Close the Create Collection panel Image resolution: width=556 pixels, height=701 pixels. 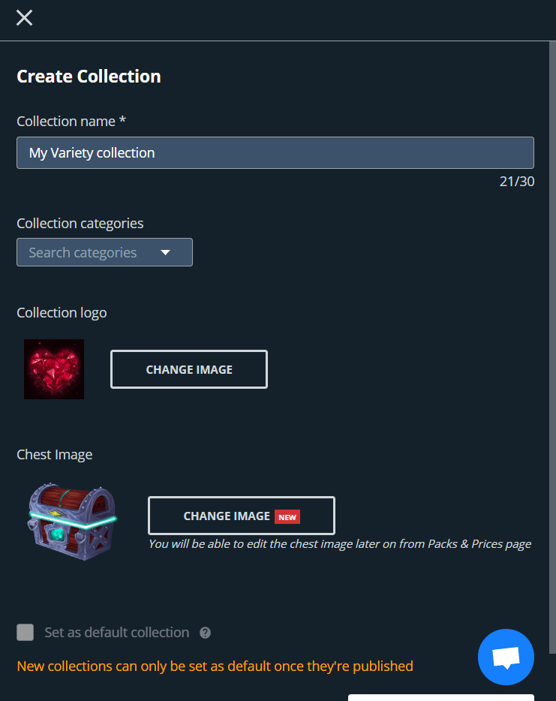(x=24, y=18)
